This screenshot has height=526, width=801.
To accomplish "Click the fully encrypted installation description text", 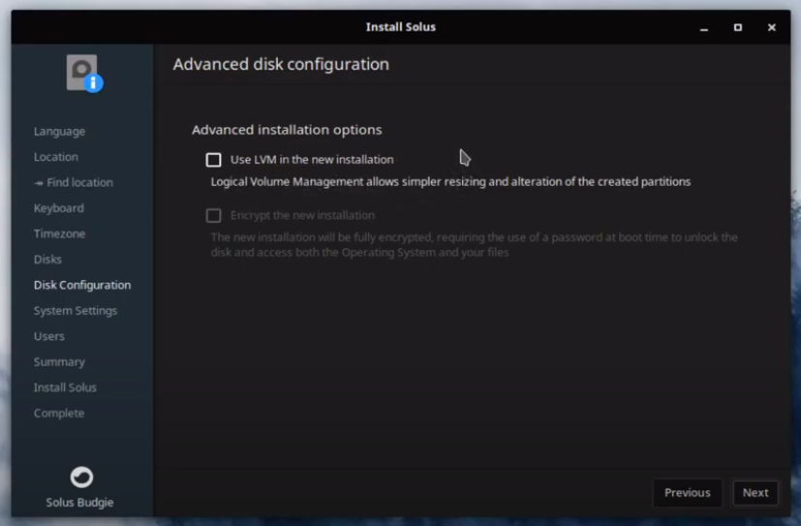I will (474, 245).
